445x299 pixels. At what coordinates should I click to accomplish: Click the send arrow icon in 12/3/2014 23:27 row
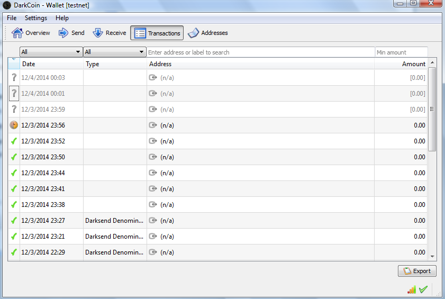pos(153,220)
